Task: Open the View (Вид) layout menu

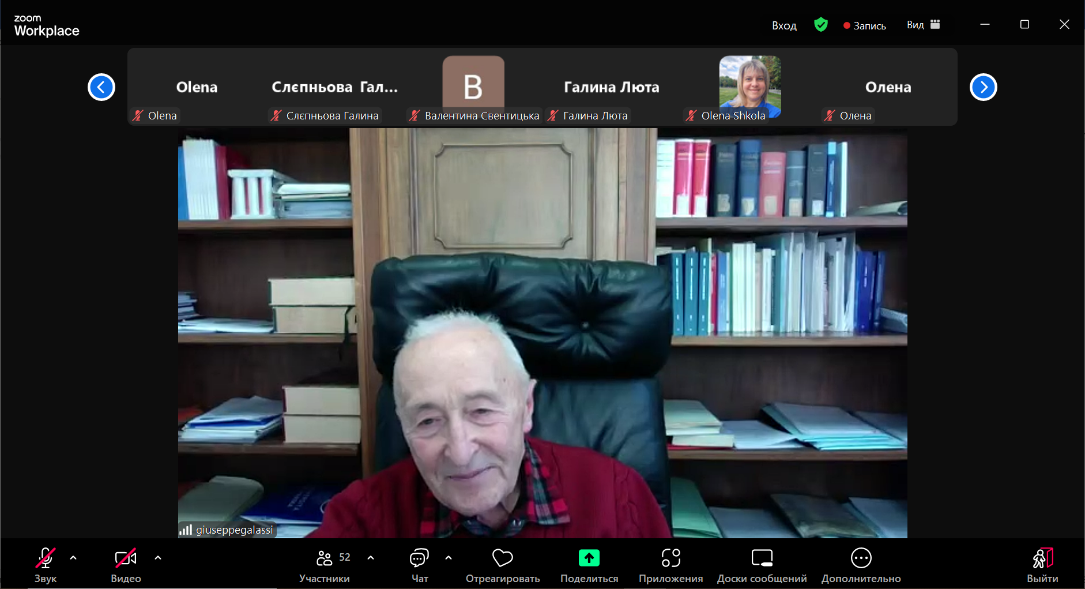Action: tap(923, 25)
